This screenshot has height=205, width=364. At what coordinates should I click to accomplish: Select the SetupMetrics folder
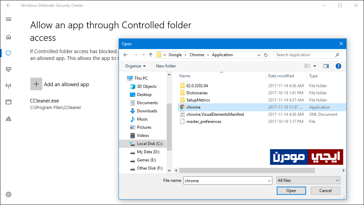coord(198,100)
